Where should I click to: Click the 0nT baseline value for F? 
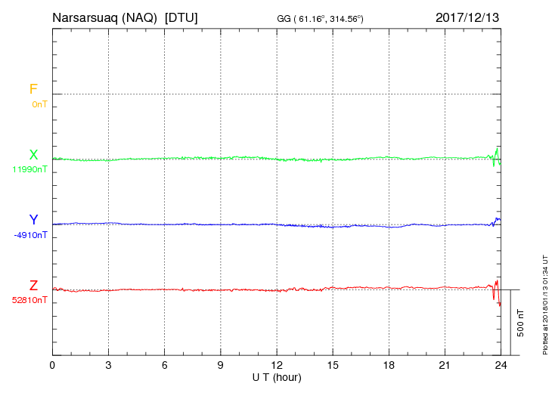39,104
